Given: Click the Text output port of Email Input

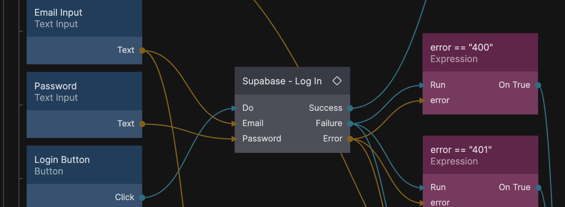Looking at the screenshot, I should click(x=142, y=50).
